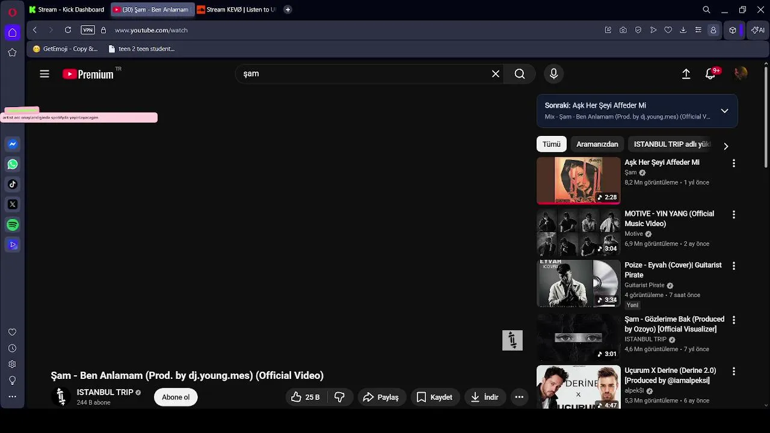Viewport: 770px width, 433px height.
Task: Open options for Poize - Eyvah cover video
Action: (x=733, y=266)
